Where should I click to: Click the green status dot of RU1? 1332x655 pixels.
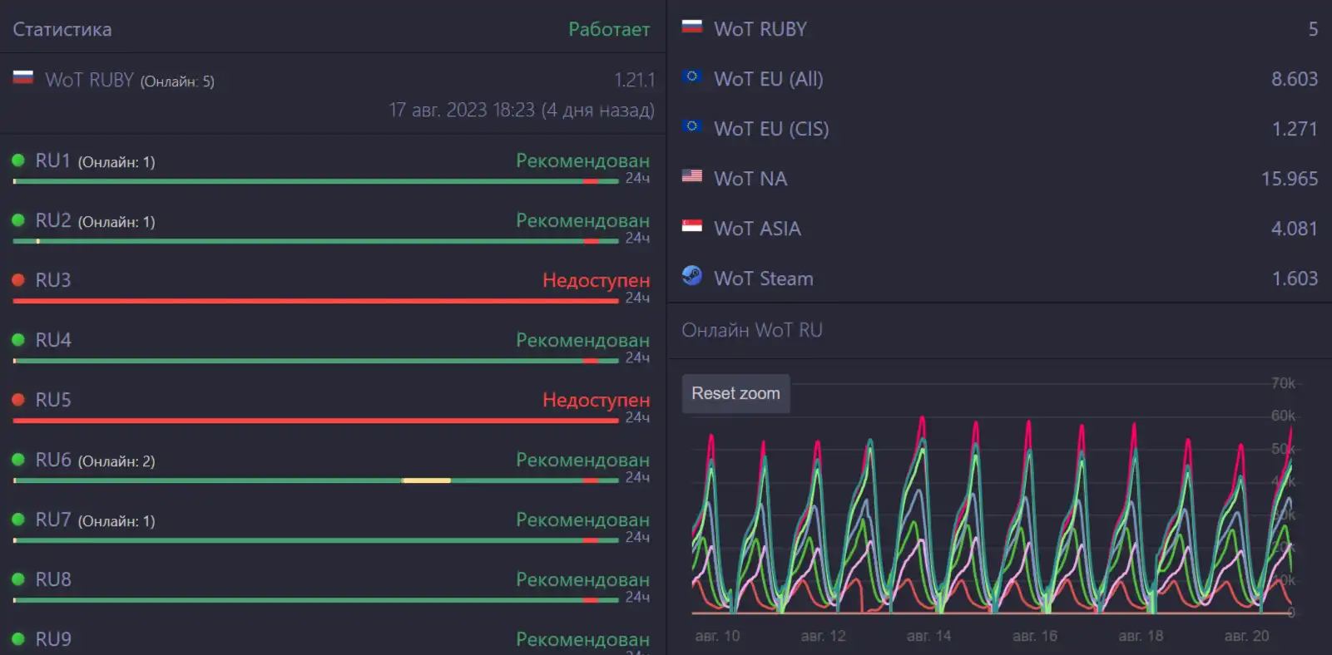pyautogui.click(x=18, y=160)
